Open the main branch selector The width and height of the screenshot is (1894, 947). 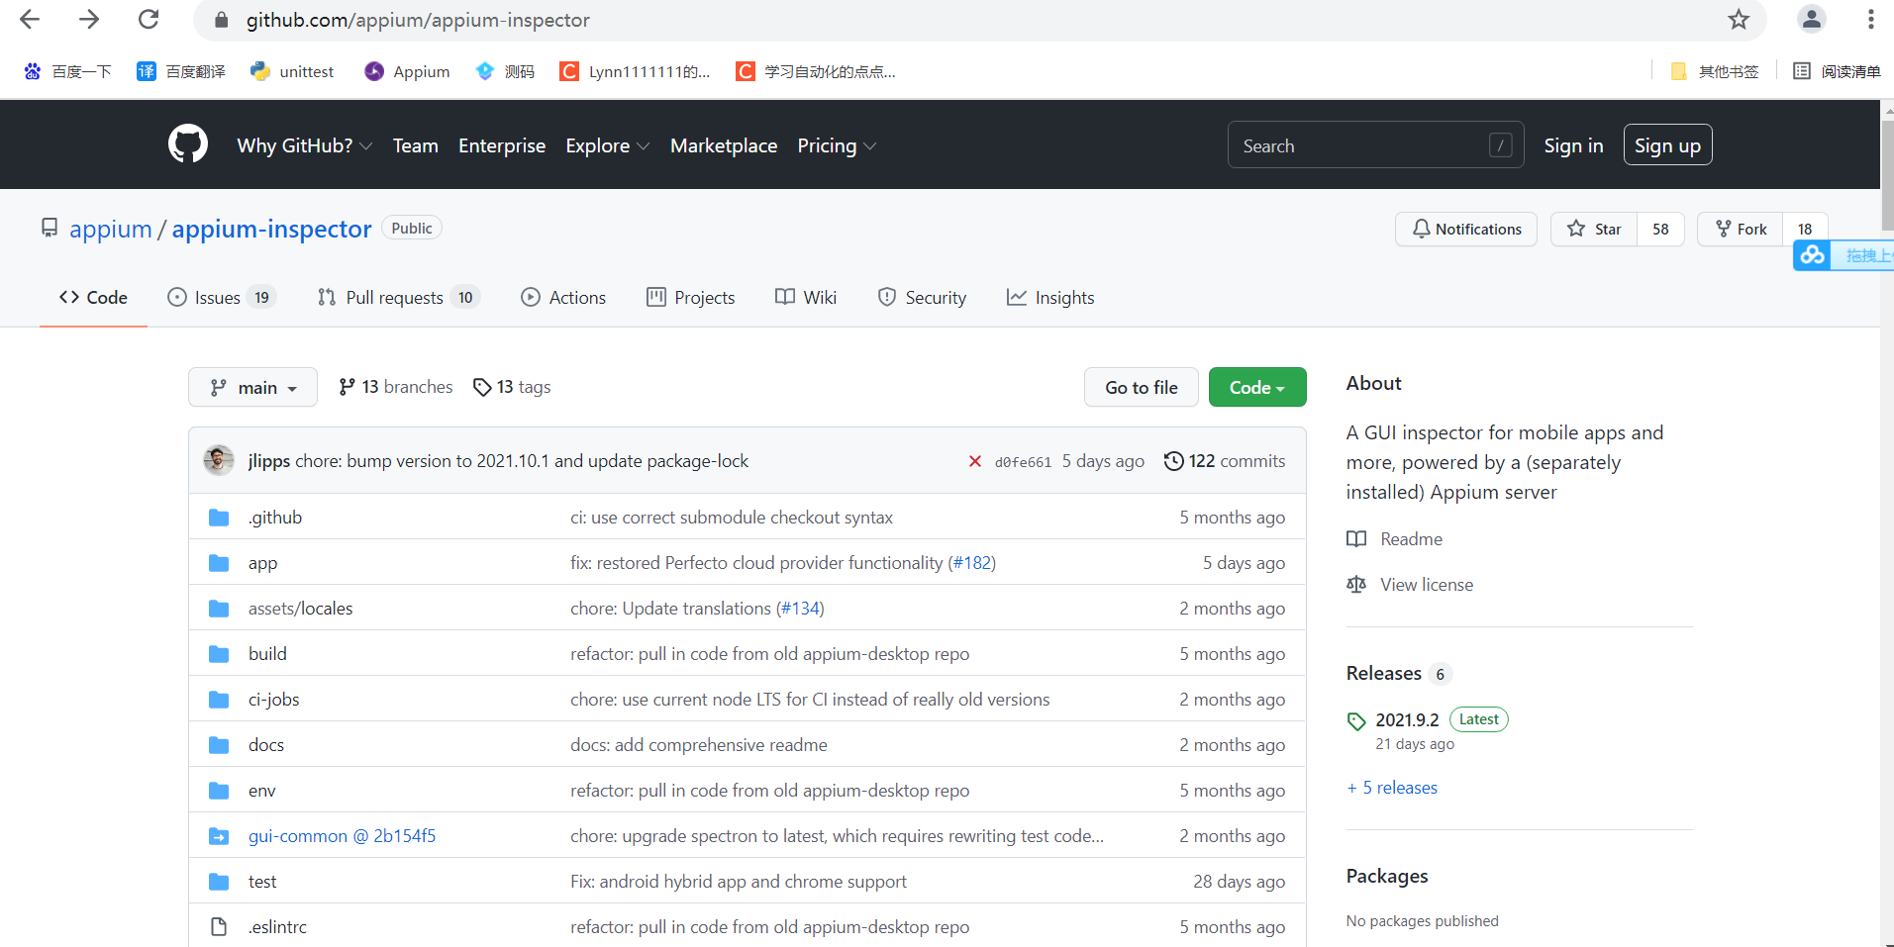coord(252,387)
